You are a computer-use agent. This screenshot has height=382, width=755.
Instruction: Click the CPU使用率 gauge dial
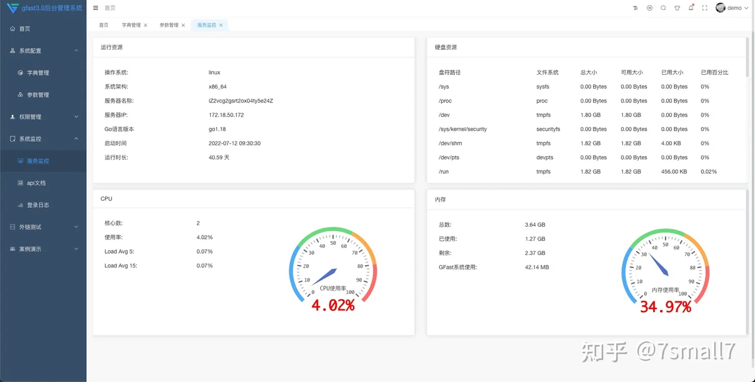333,264
